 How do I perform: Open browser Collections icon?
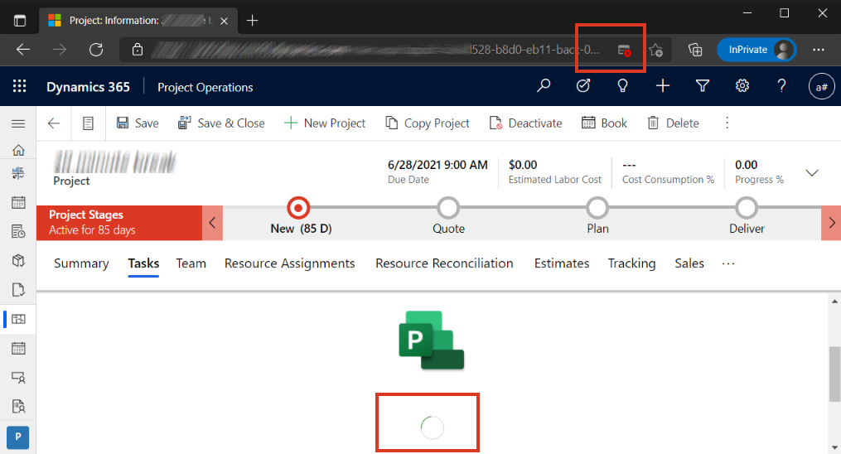point(695,50)
